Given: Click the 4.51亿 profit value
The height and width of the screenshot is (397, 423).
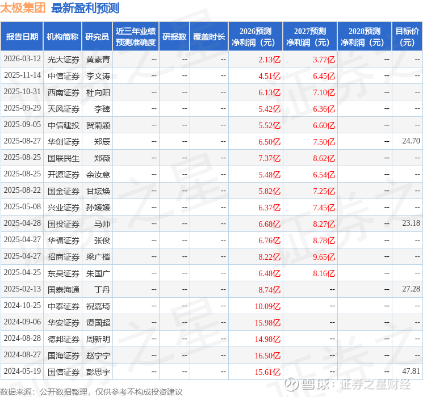Looking at the screenshot, I should pos(269,76).
